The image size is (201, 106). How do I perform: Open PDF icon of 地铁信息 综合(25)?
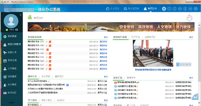click(x=47, y=49)
